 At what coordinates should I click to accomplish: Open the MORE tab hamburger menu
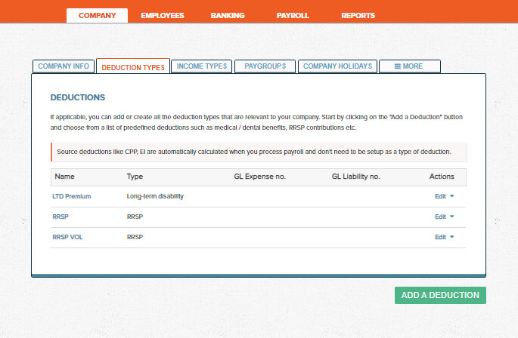click(409, 66)
